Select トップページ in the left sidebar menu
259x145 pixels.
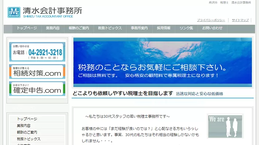27,119
